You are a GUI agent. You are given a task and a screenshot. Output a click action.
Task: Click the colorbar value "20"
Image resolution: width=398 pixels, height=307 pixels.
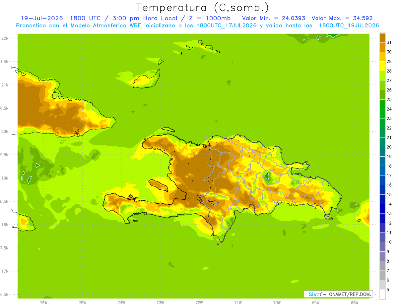pyautogui.click(x=389, y=147)
